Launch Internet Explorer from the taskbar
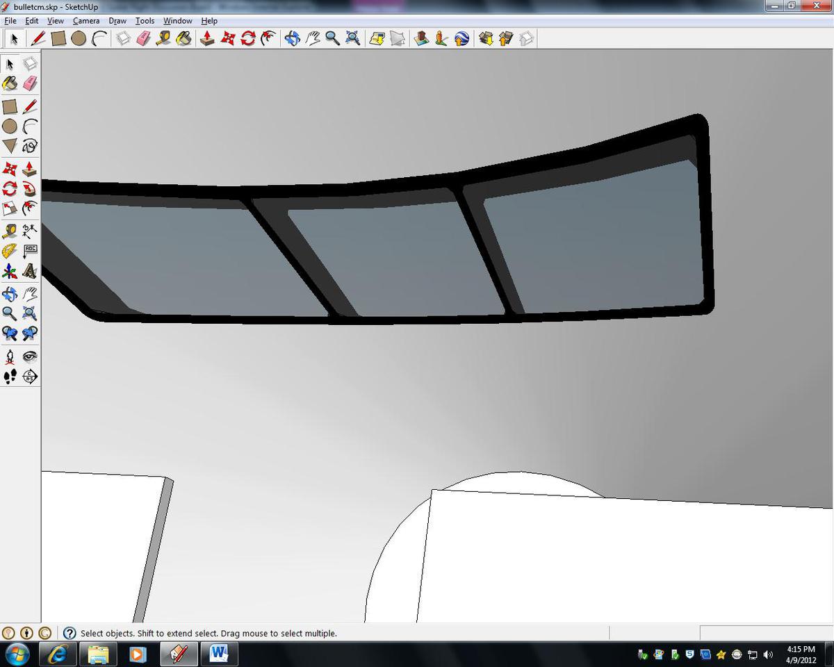834x667 pixels. (x=58, y=654)
